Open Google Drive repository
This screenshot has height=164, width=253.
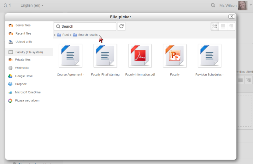click(x=24, y=76)
